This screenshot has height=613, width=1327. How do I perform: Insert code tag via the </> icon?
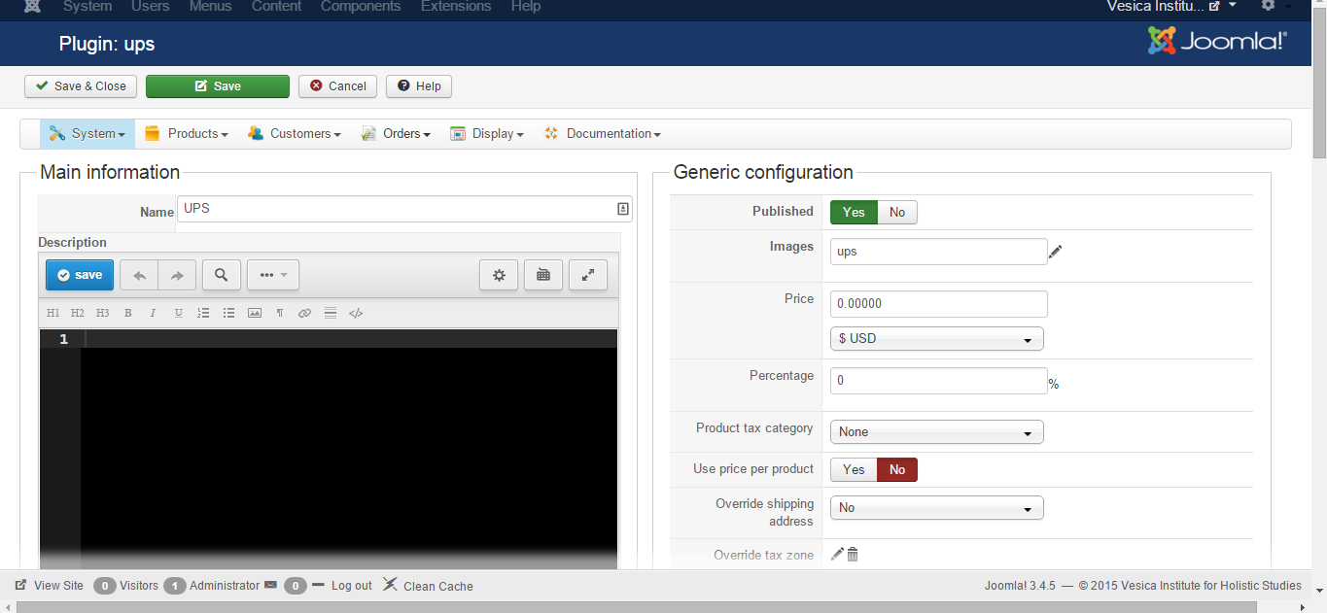pos(356,313)
